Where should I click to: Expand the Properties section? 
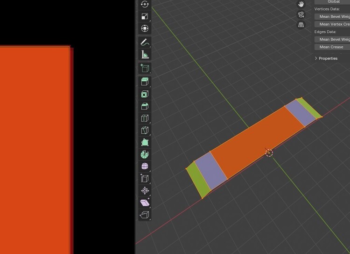[326, 58]
